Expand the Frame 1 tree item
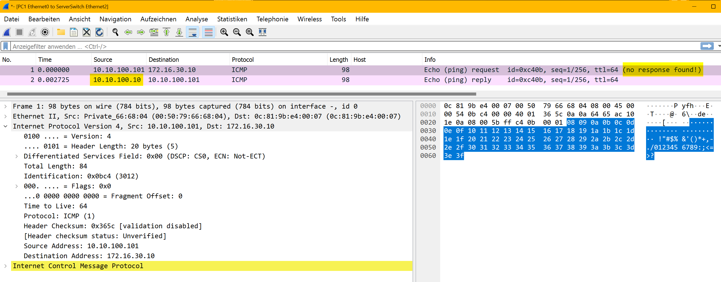The image size is (721, 282). (6, 106)
